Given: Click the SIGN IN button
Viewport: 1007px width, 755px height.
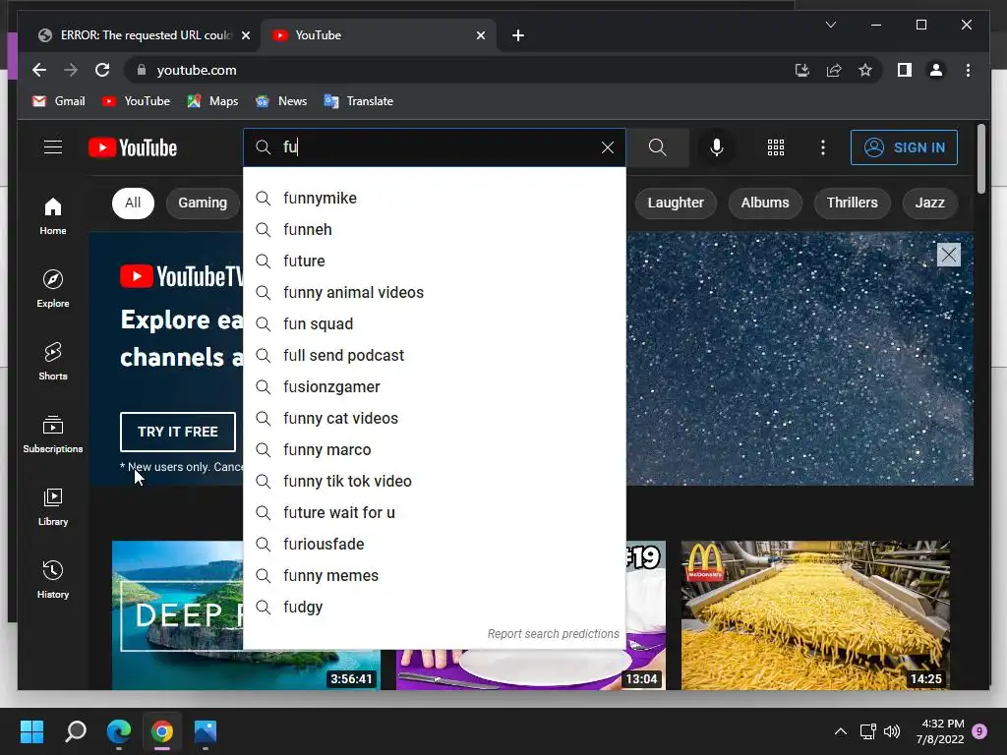Looking at the screenshot, I should pos(904,147).
